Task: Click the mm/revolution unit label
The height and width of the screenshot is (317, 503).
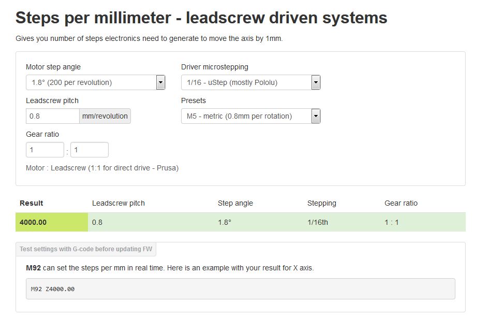Action: pos(105,116)
